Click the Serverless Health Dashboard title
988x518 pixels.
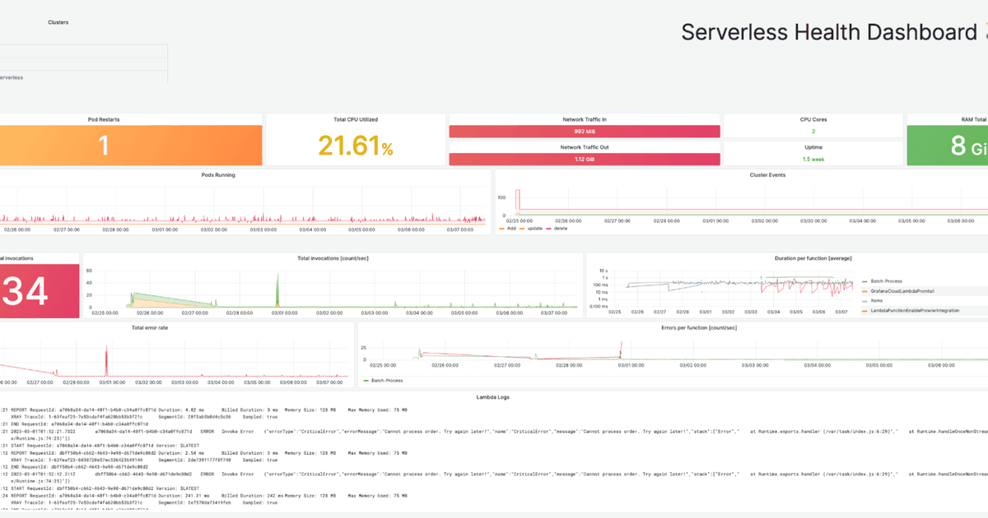828,33
